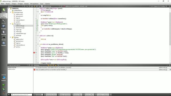Collapse the Формы folder
This screenshot has width=171, height=96.
(10, 37)
